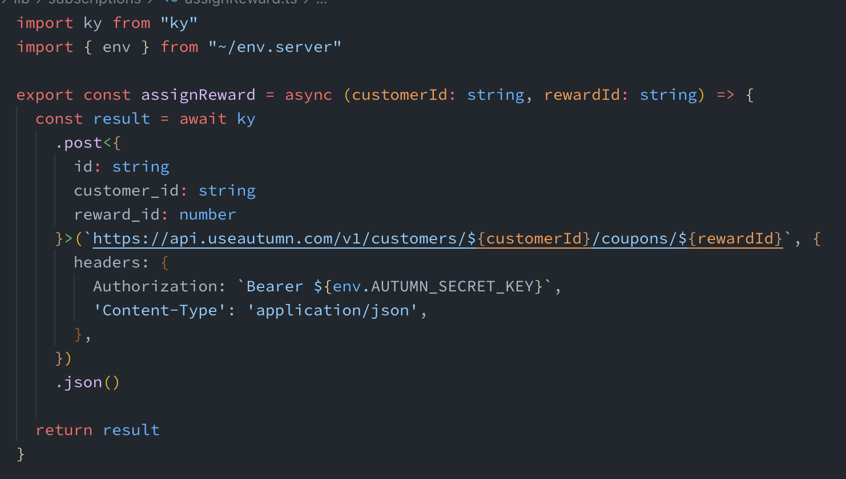Click the 'ky' module string in first import
Image resolution: width=846 pixels, height=479 pixels.
179,23
